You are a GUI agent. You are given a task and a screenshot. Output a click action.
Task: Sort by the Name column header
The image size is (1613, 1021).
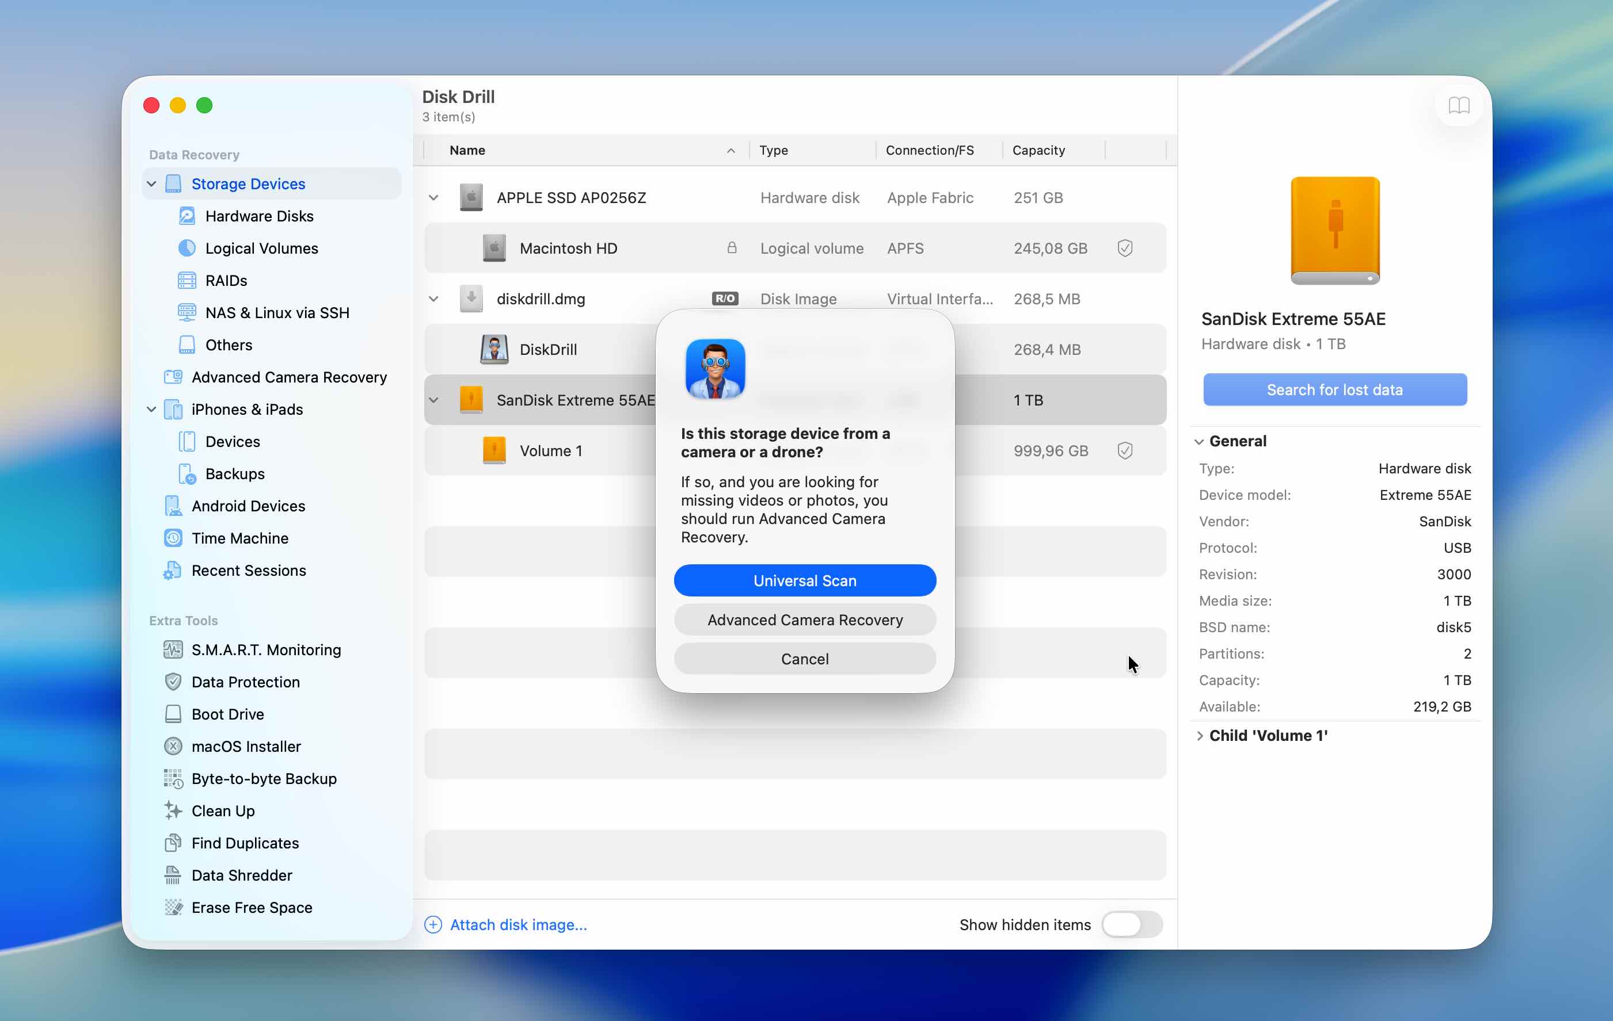tap(467, 151)
